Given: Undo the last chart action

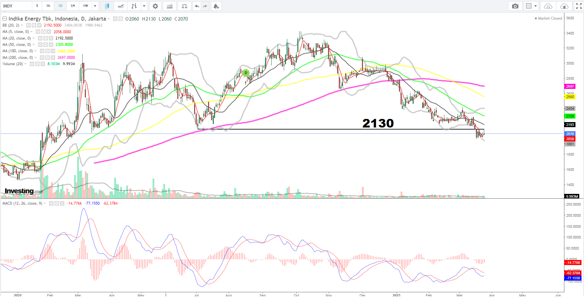Looking at the screenshot, I should pos(197,6).
